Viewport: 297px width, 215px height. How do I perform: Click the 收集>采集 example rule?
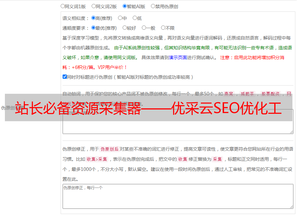(x=97, y=159)
